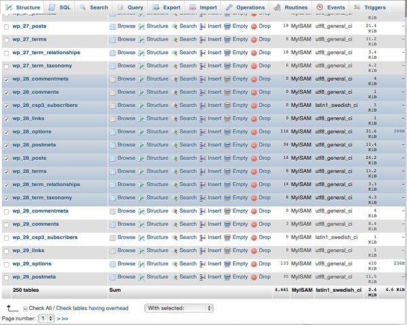Click red Drop icon for wp_28_comments
Image resolution: width=407 pixels, height=325 pixels.
click(x=254, y=93)
